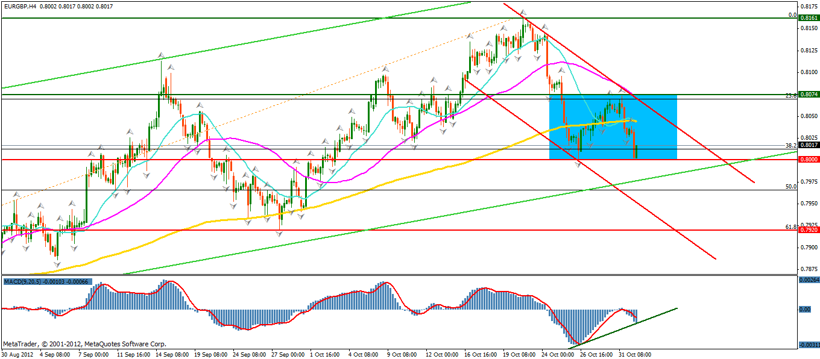Select the 61.8 Fibonacci level label
Screen dimensions: 820x359
[791, 226]
